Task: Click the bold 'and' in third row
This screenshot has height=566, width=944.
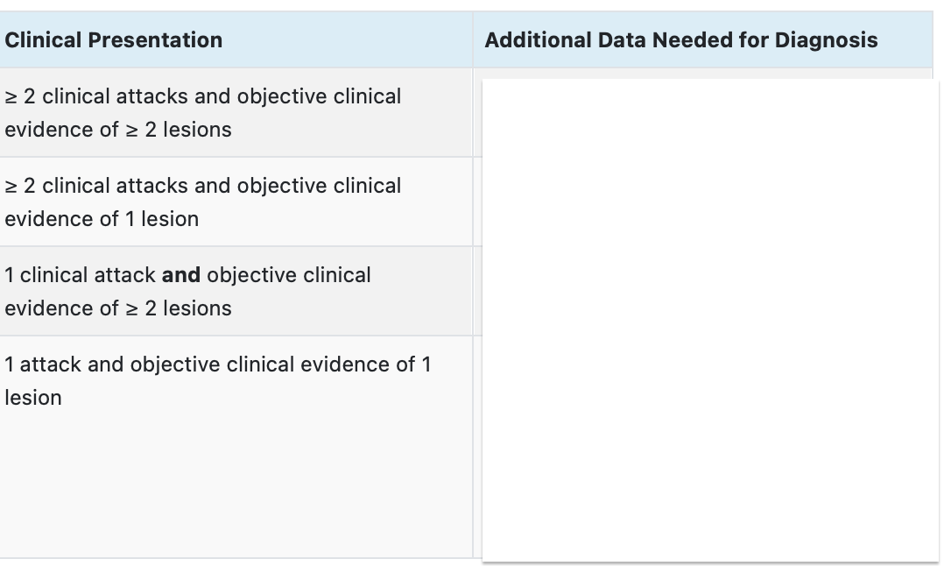Action: coord(180,275)
